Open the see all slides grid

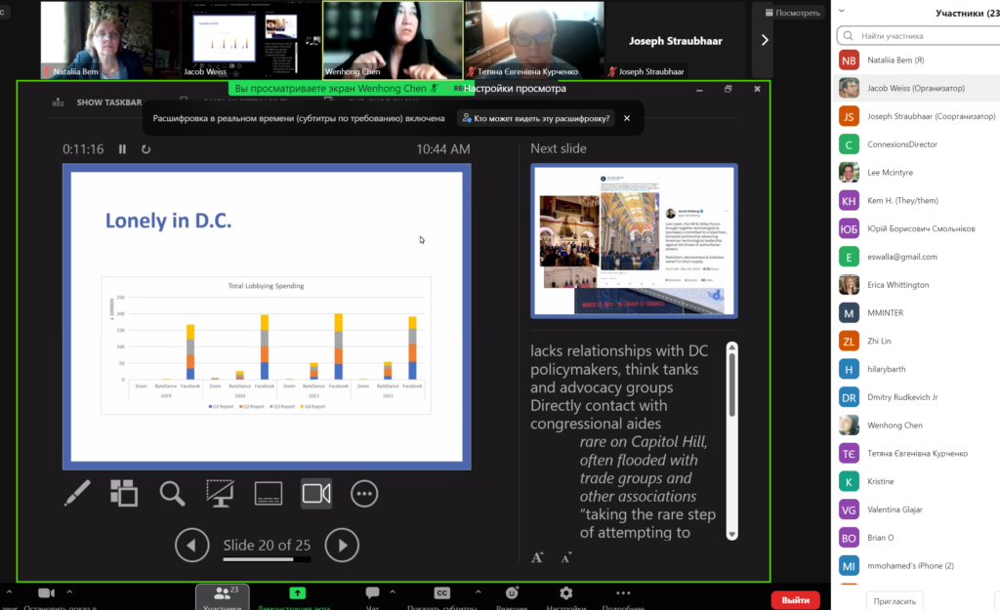click(x=124, y=494)
